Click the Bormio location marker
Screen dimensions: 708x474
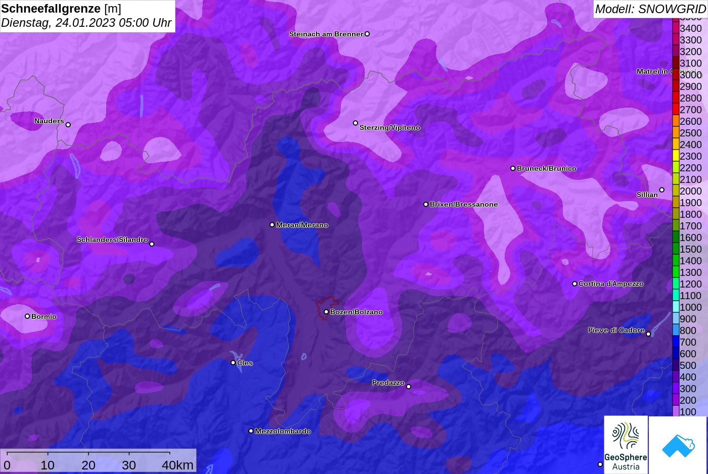point(27,316)
